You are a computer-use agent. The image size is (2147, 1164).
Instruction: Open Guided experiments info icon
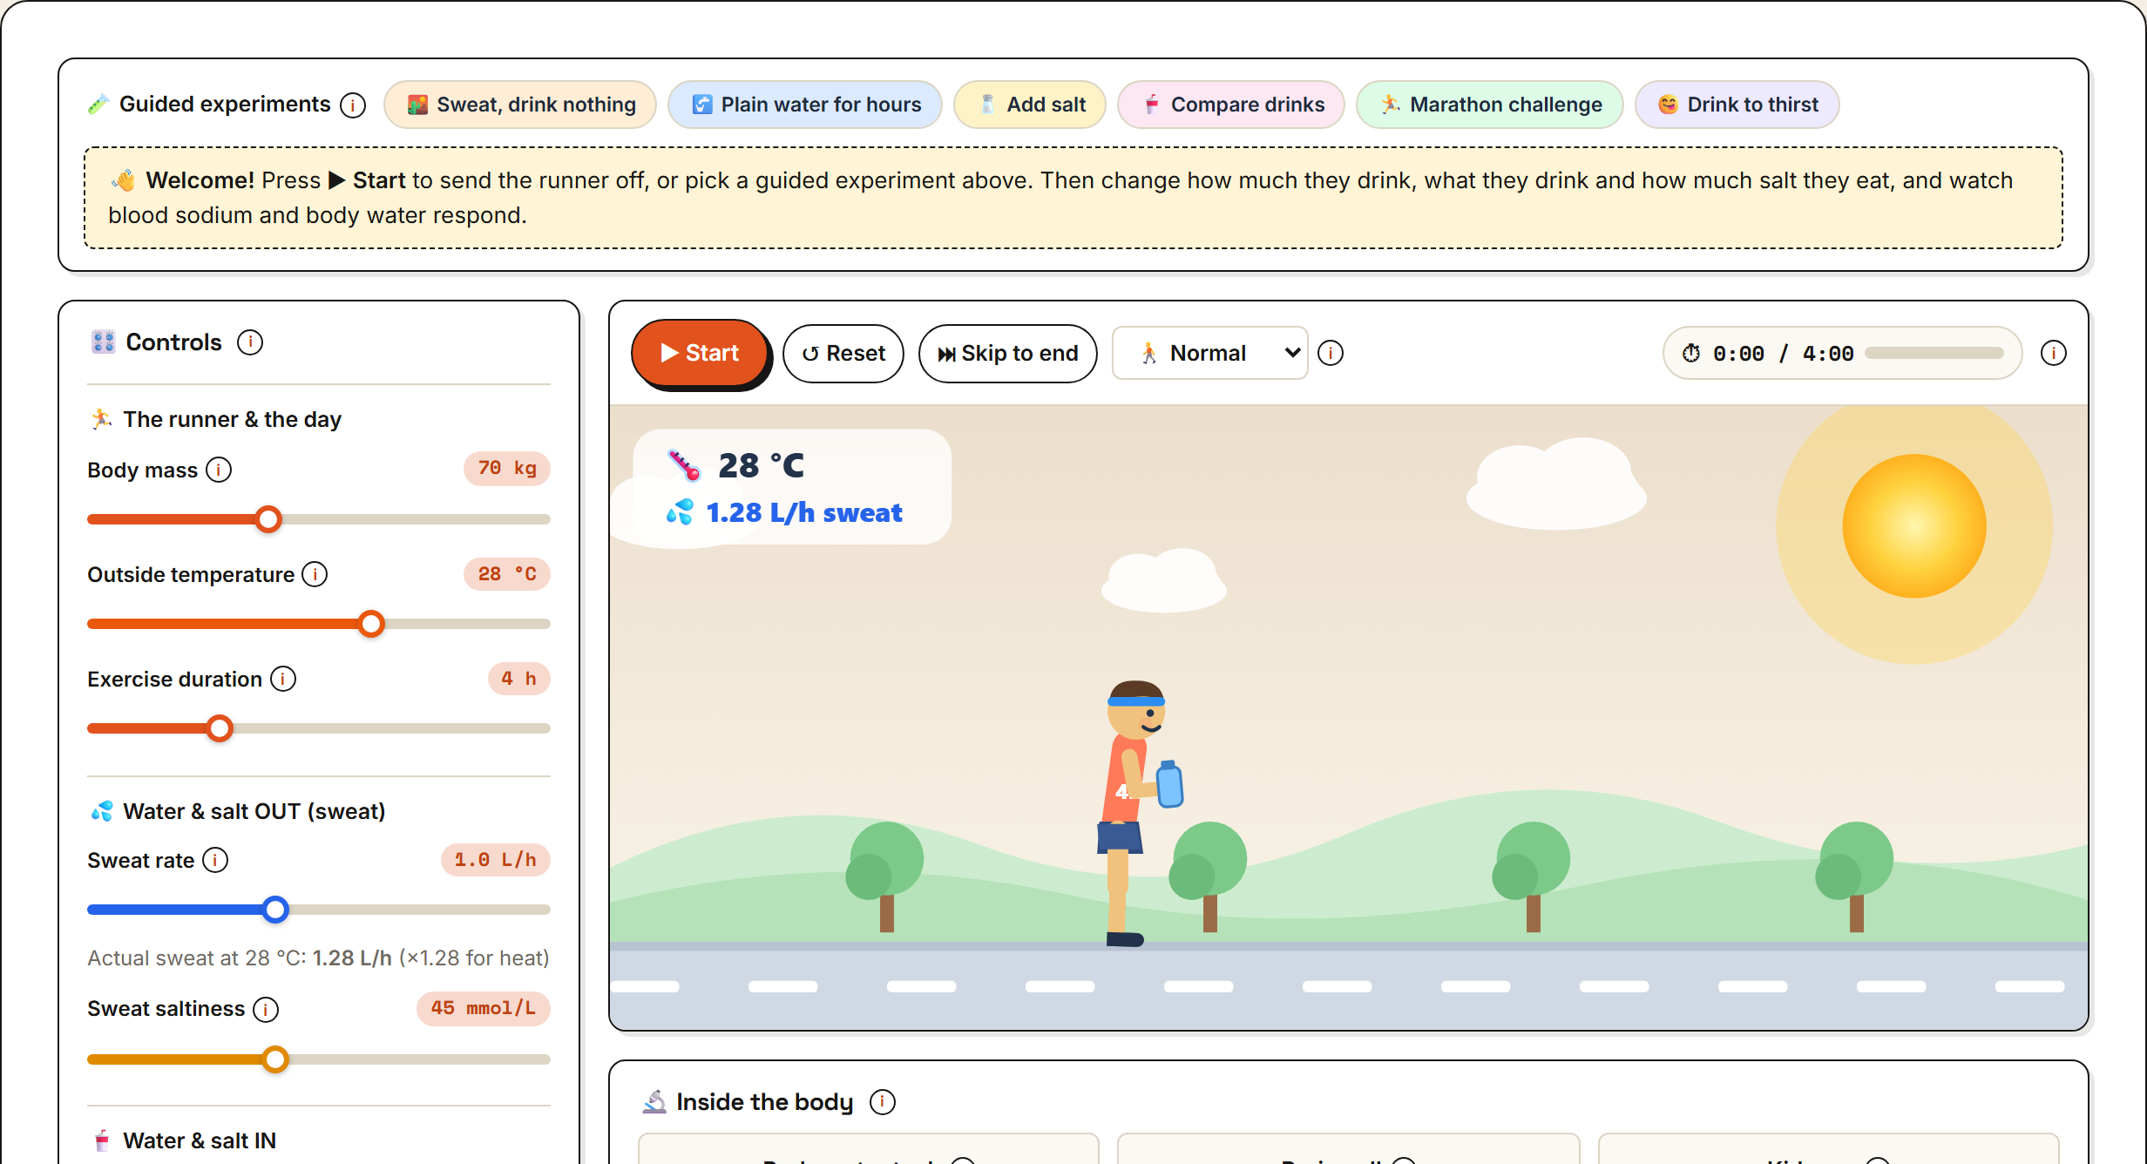click(353, 105)
